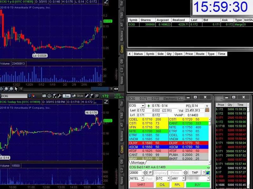Click the patterns chart icon before .172
Screen dimensions: 253x189
point(97,96)
